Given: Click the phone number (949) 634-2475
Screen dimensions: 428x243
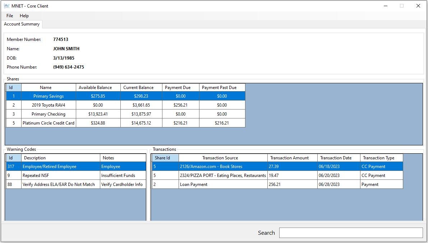Looking at the screenshot, I should click(69, 67).
